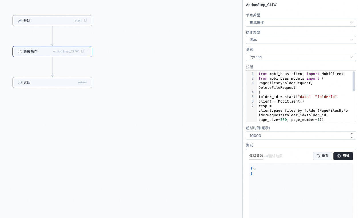
Task: Click the 重置 reset button
Action: point(323,156)
